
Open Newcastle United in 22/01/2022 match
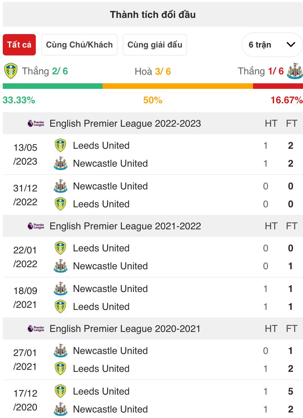coord(110,266)
